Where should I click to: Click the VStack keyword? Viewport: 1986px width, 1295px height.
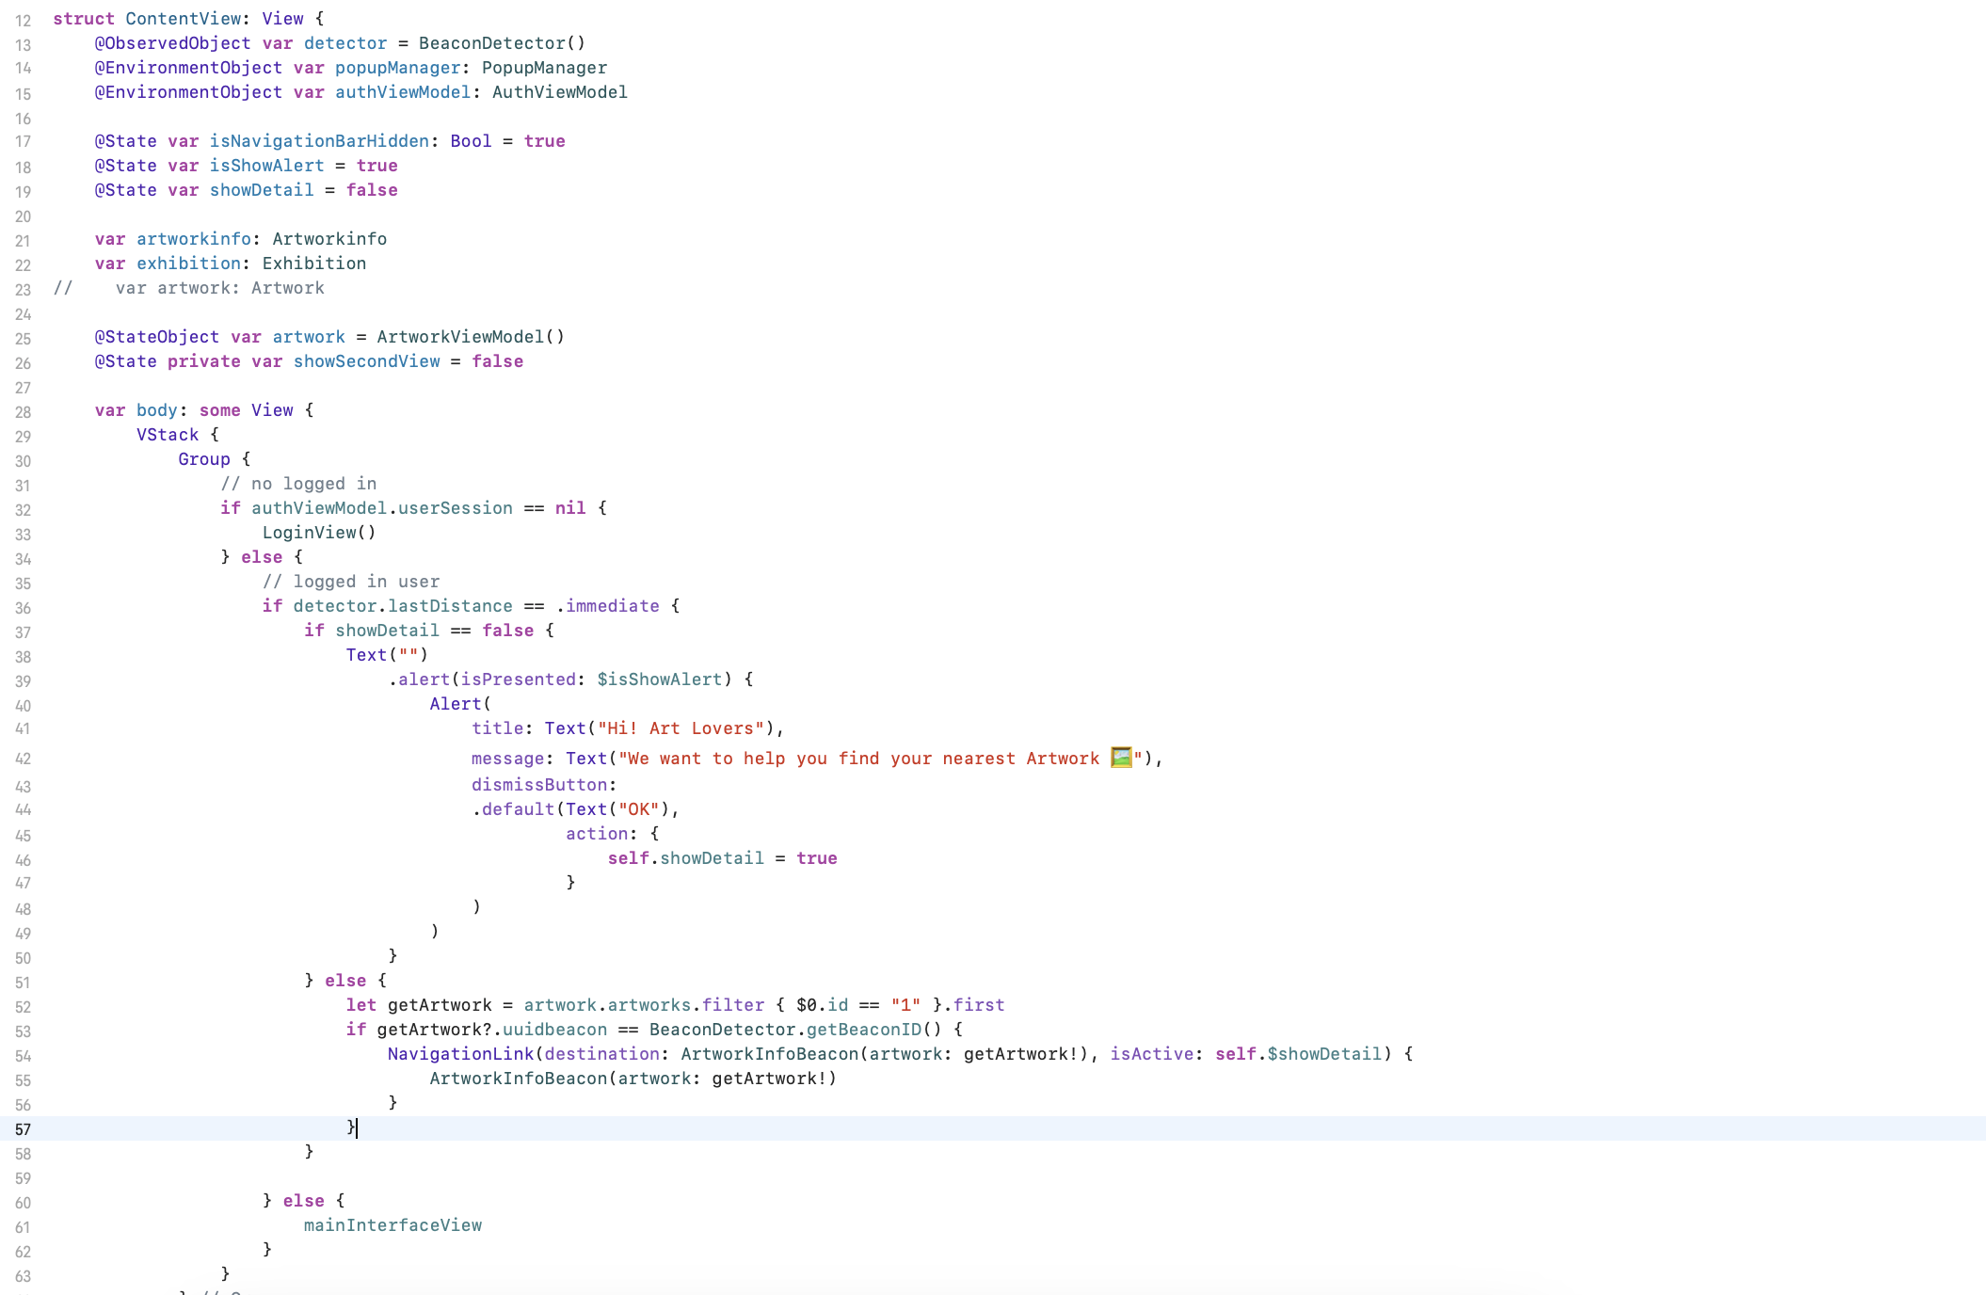click(168, 435)
